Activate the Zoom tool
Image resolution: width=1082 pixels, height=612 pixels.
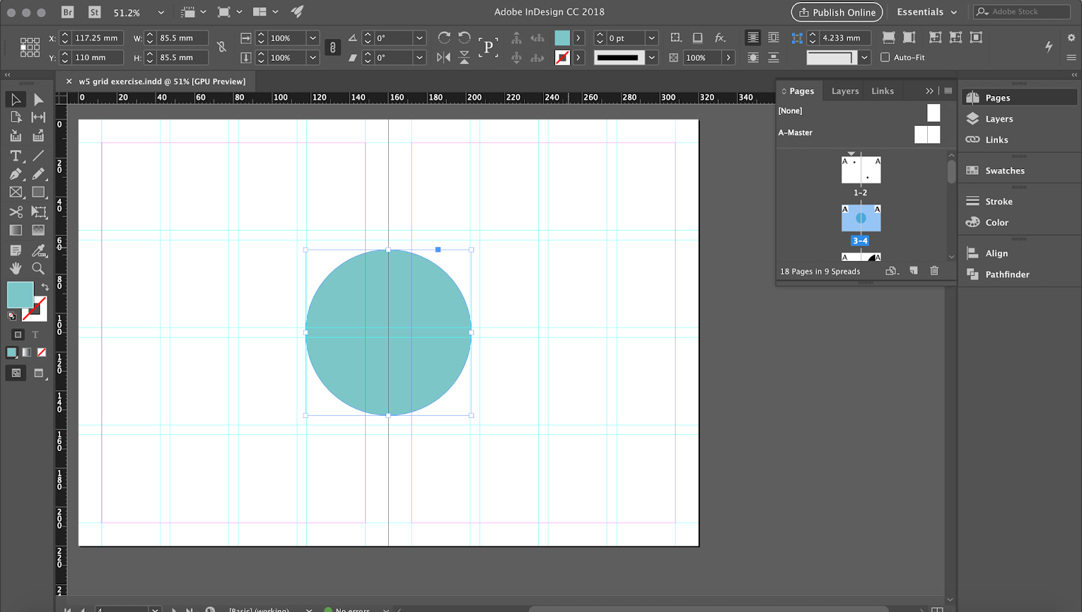coord(39,268)
